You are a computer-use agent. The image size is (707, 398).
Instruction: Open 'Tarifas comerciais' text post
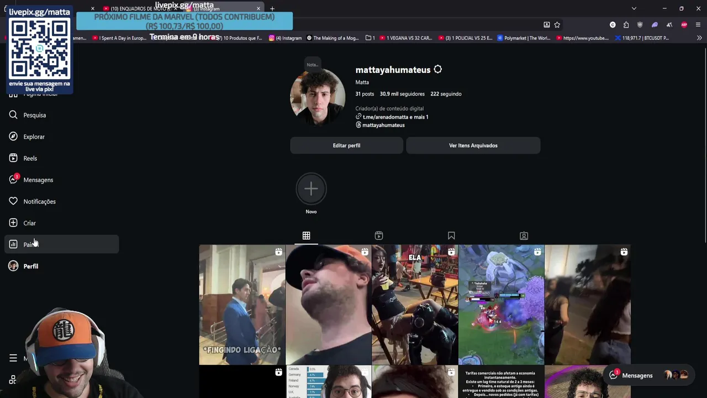[x=501, y=382]
